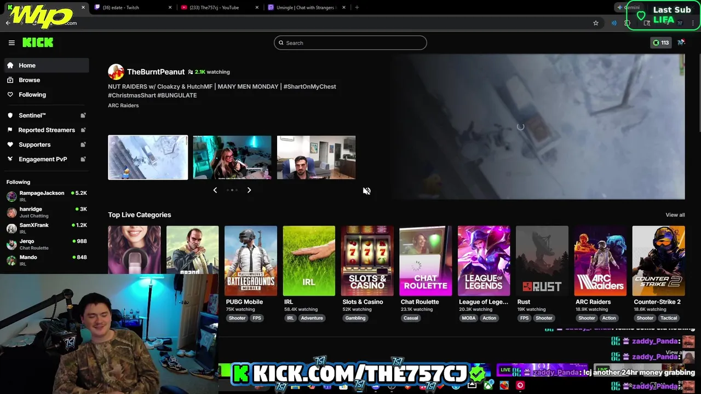The image size is (701, 394).
Task: Go to Home in sidebar
Action: tap(47, 65)
